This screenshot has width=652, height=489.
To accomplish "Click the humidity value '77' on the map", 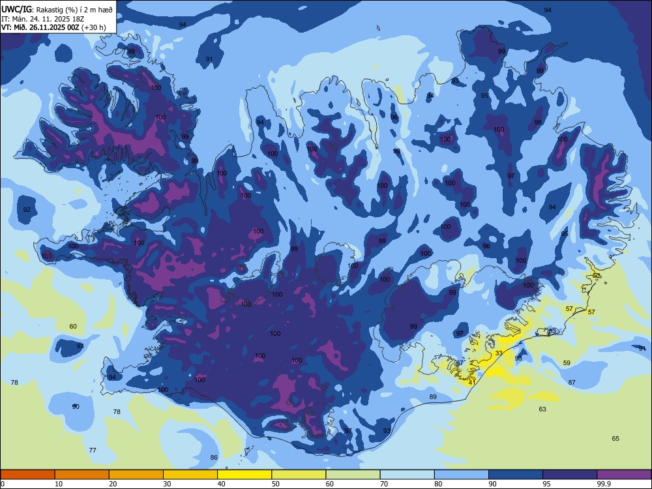I will tap(93, 450).
